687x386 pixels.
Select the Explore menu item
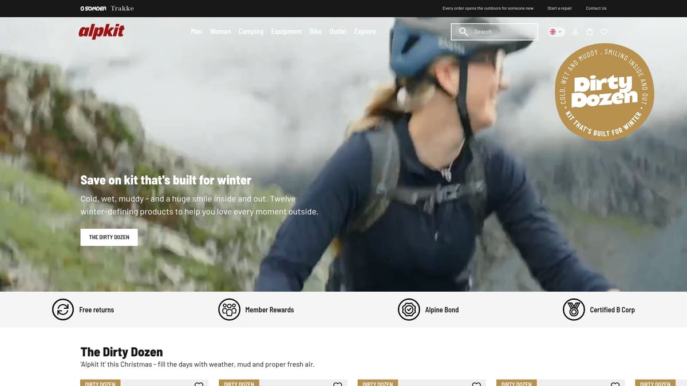tap(365, 31)
